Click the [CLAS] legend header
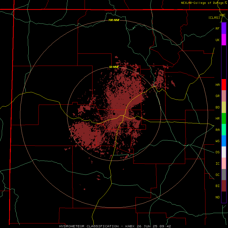228x228 pixels. 214,18
